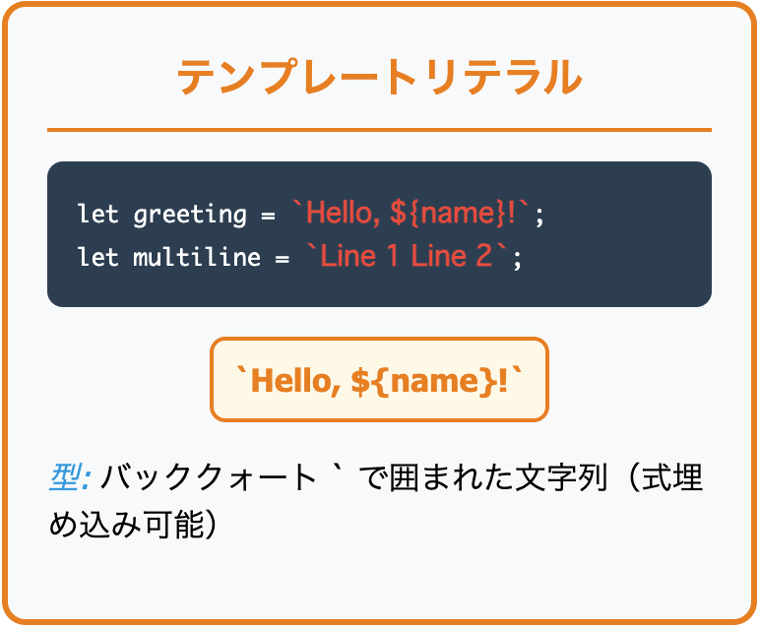760x628 pixels.
Task: Click the semicolon ending the multiline line
Action: [516, 258]
